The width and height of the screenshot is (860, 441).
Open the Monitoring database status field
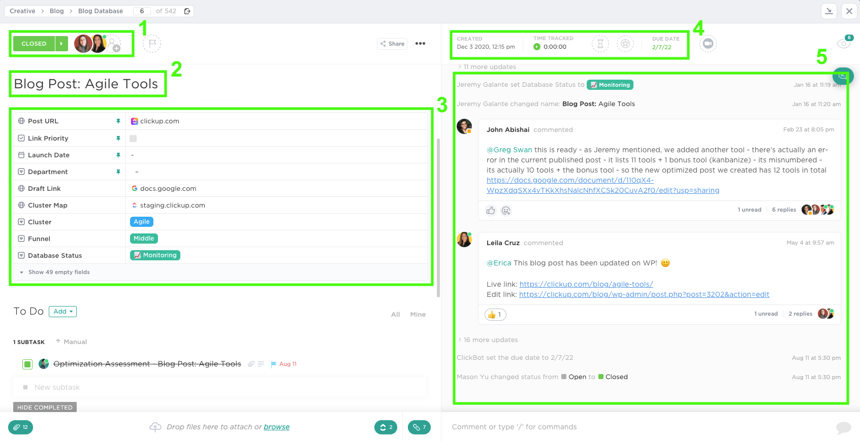pyautogui.click(x=155, y=255)
